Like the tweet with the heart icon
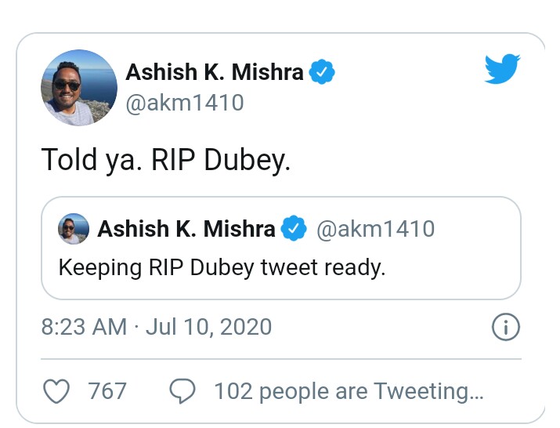Viewport: 560px width, 428px height. tap(57, 390)
